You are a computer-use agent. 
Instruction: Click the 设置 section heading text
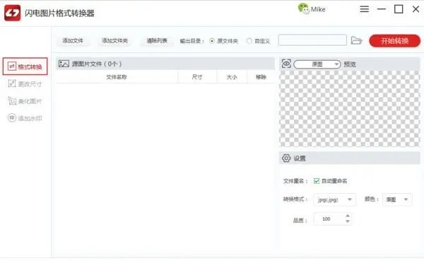click(300, 158)
